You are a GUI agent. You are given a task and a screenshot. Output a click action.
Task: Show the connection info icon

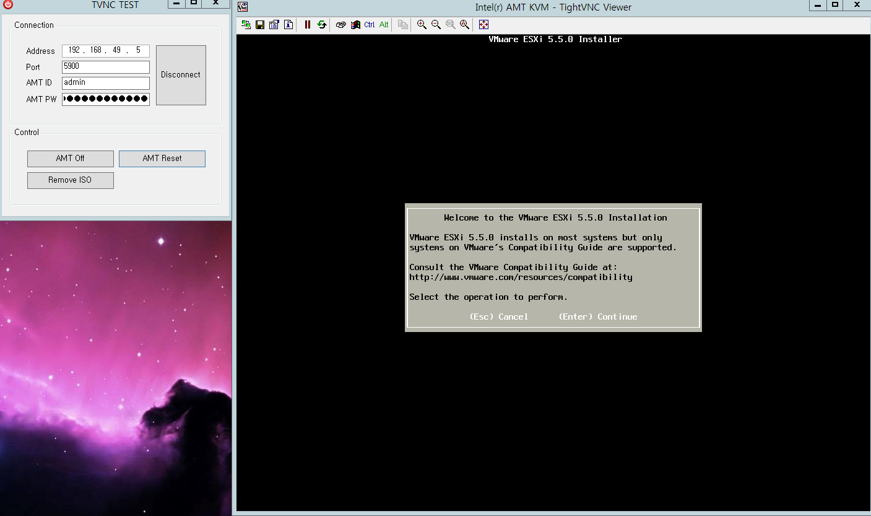[x=288, y=25]
